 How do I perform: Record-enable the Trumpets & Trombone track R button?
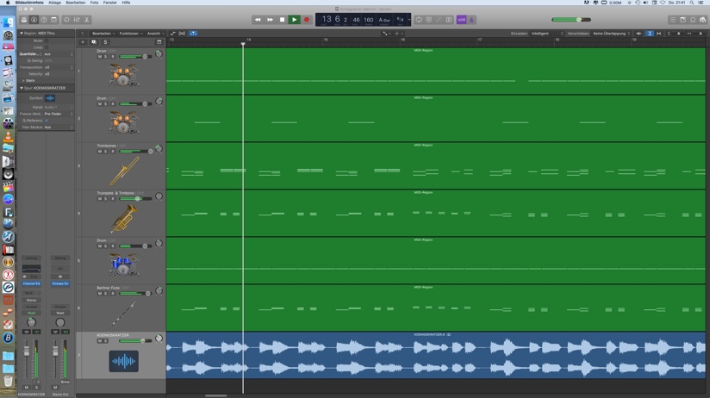click(112, 199)
